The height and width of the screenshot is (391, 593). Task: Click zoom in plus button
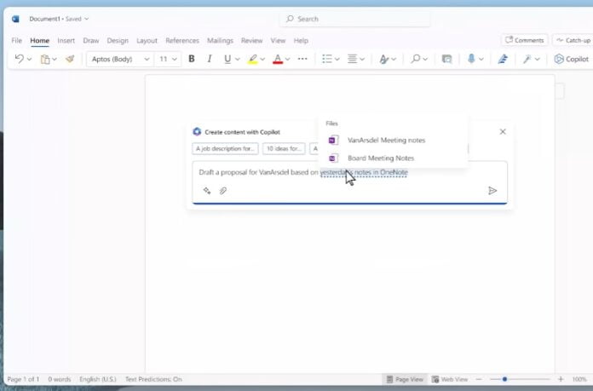[561, 379]
